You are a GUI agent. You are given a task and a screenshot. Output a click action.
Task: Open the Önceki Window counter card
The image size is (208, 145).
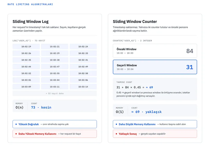coord(155,51)
